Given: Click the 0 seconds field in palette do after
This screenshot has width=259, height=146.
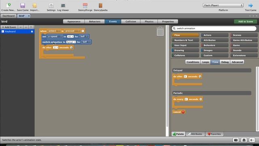Looking at the screenshot, I should (x=185, y=77).
